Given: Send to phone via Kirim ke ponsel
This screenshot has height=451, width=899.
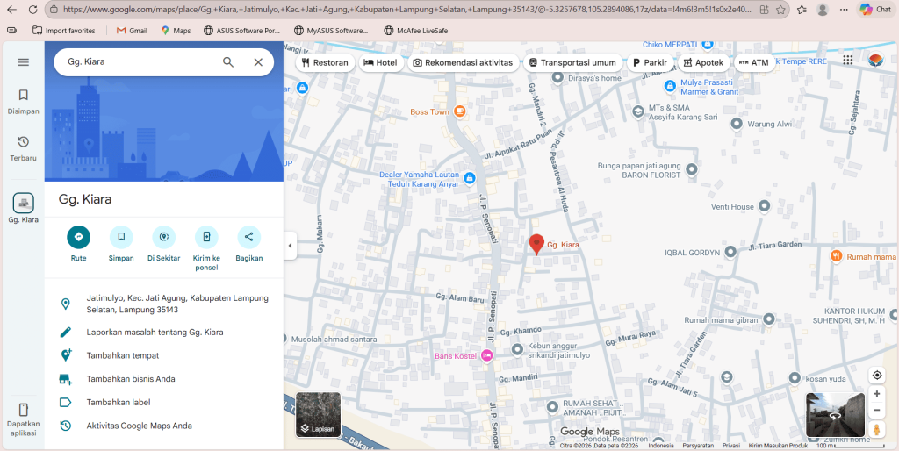Looking at the screenshot, I should (x=206, y=238).
